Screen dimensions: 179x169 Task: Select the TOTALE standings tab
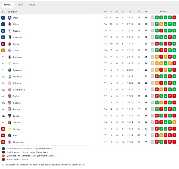8,5
